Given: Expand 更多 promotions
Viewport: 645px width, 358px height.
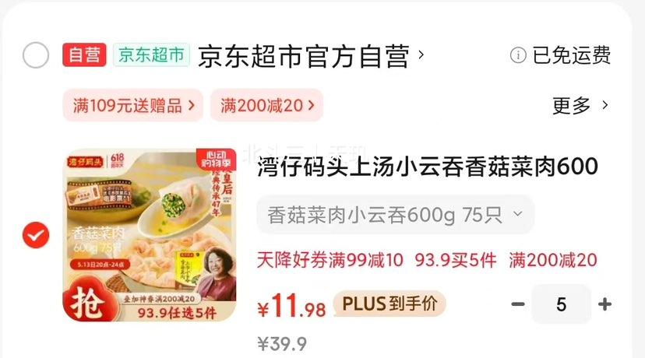Looking at the screenshot, I should coord(580,106).
